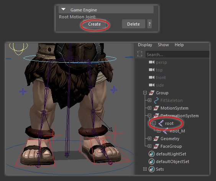This screenshot has width=216, height=181.
Task: Select Geometry in the Outliner
Action: coord(170,139)
